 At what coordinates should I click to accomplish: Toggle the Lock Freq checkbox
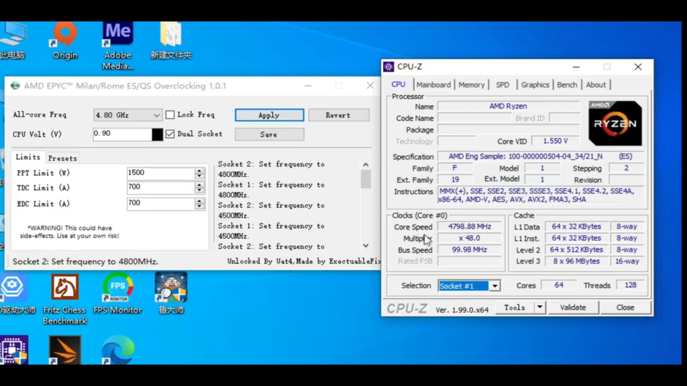coord(170,115)
